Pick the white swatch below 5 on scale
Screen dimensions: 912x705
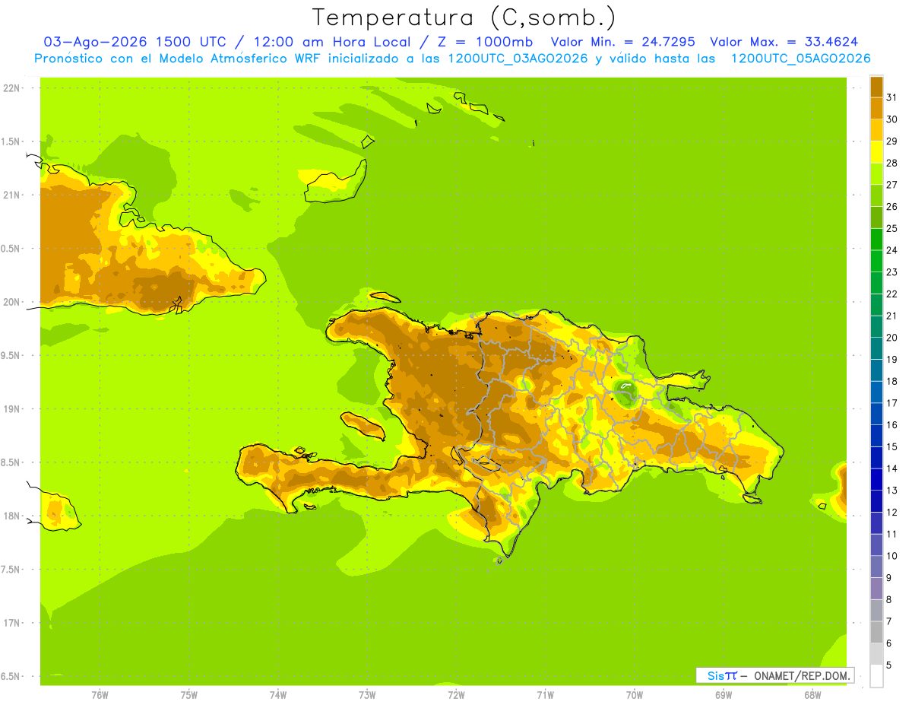pyautogui.click(x=876, y=675)
